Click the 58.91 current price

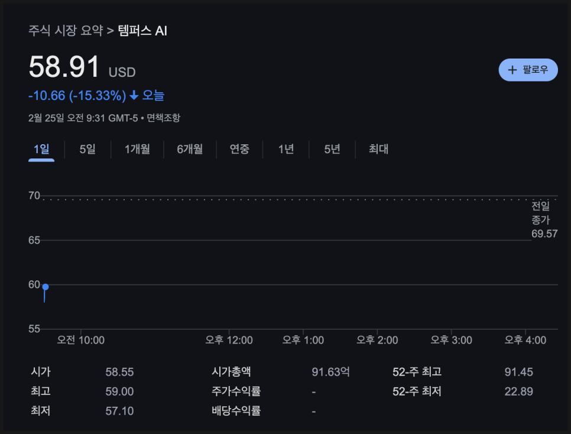click(x=64, y=67)
